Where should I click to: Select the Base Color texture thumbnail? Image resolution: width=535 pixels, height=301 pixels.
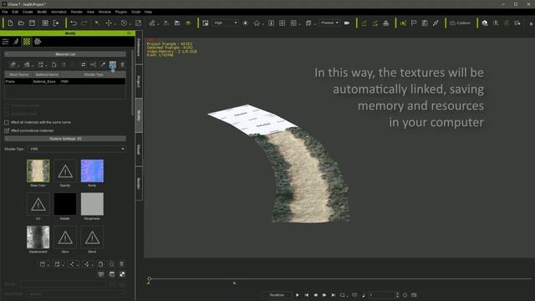coord(38,171)
